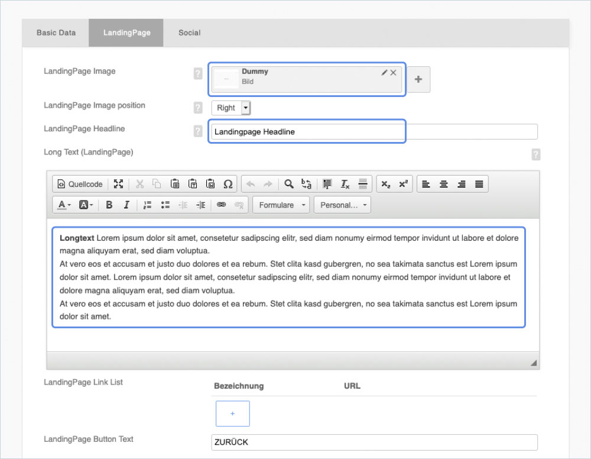Open the Replace tool icon
The image size is (591, 459).
click(x=306, y=184)
